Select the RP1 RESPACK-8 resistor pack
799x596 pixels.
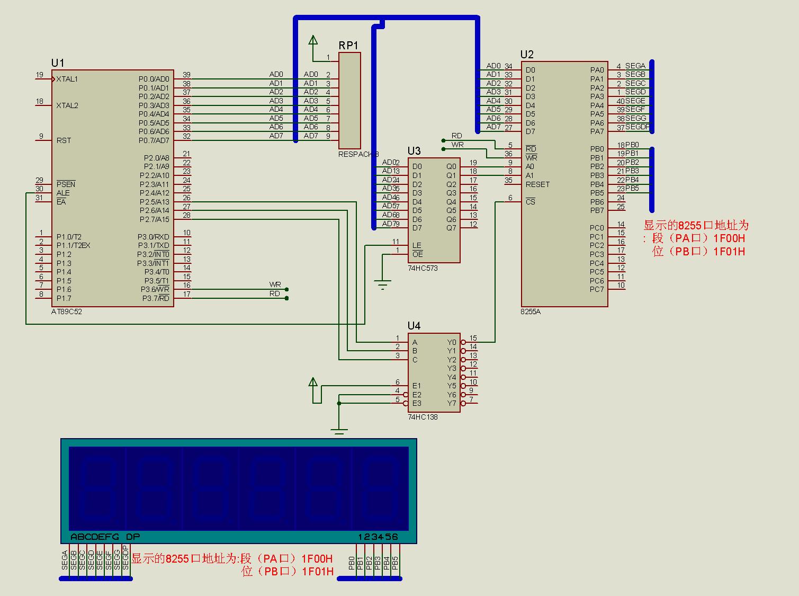(x=349, y=101)
